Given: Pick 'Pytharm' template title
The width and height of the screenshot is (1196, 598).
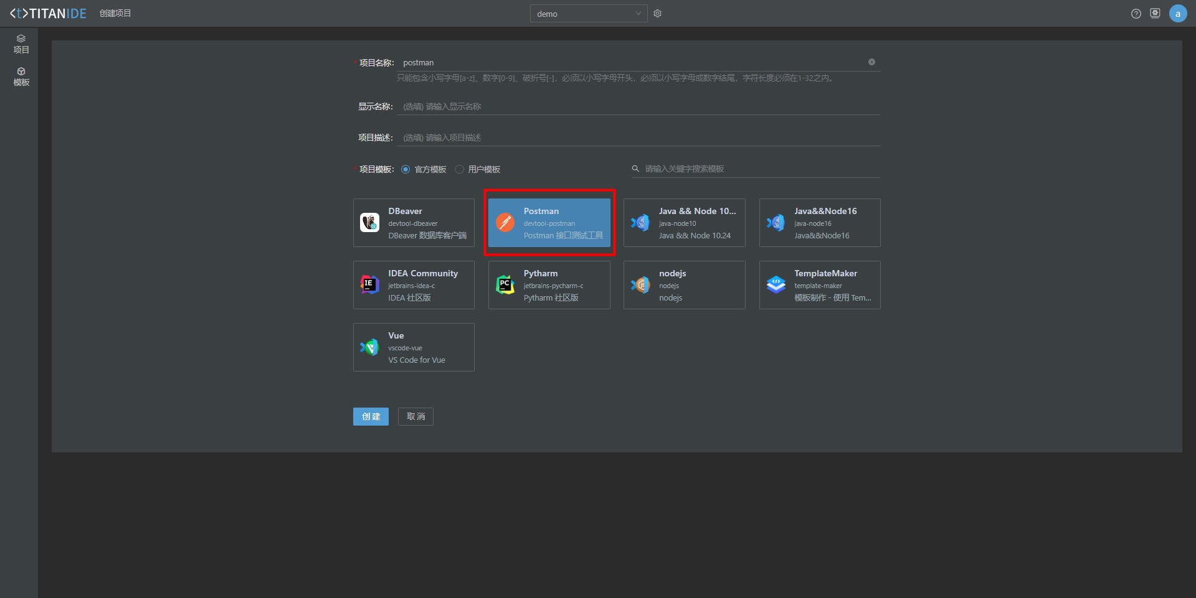Looking at the screenshot, I should pos(540,273).
